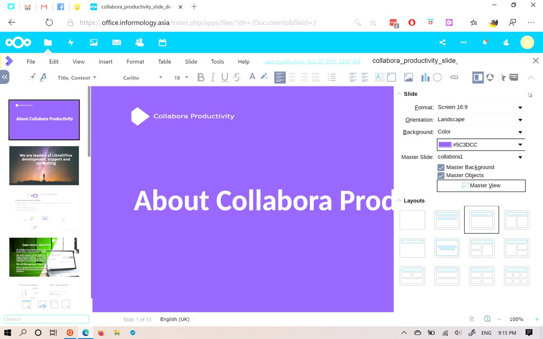
Task: Toggle underline formatting
Action: pyautogui.click(x=225, y=77)
